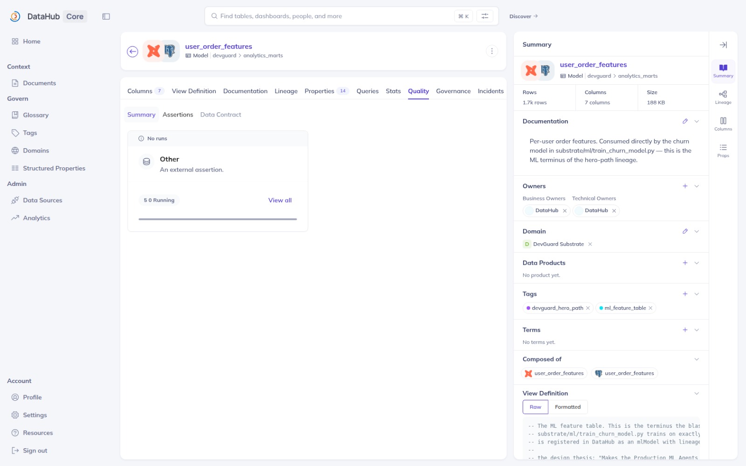
Task: Switch to the Lineage tab
Action: 286,91
